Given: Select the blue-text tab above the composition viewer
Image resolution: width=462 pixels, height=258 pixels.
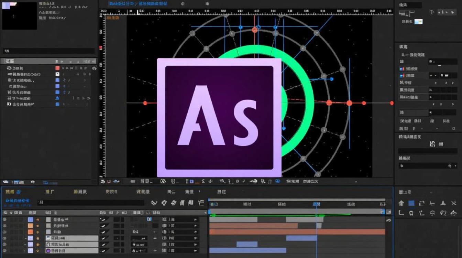Looking at the screenshot, I should click(x=138, y=4).
